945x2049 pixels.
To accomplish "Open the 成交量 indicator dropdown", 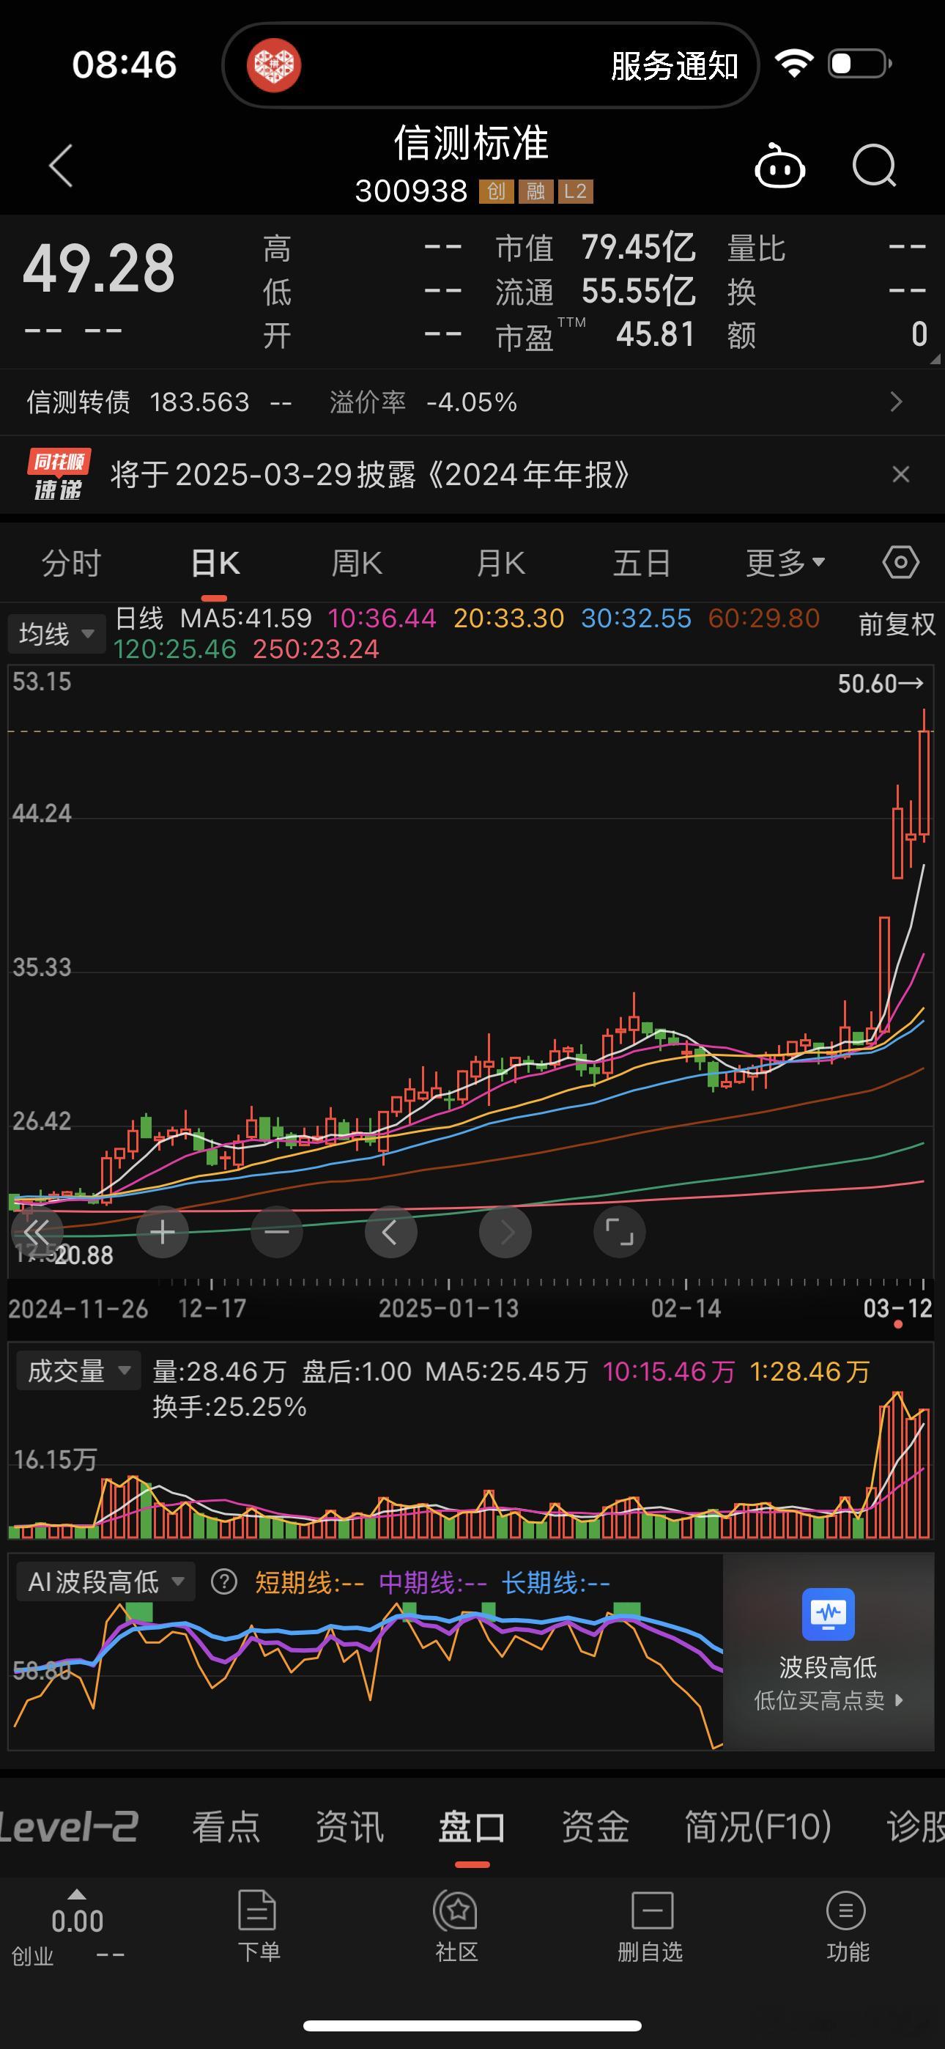I will (x=78, y=1370).
